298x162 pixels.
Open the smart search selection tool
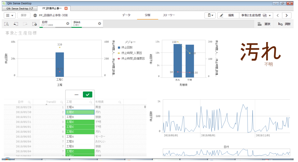[6, 24]
